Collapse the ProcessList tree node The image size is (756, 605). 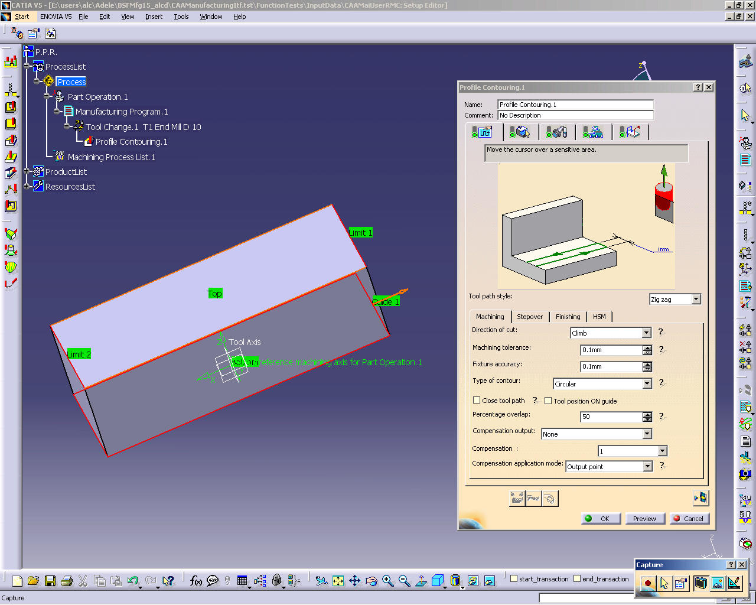(27, 66)
